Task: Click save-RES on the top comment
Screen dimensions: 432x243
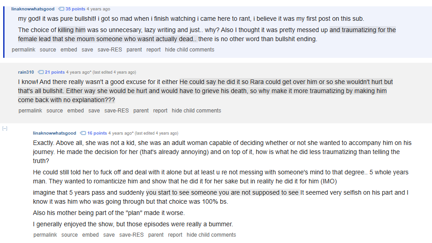Action: point(110,50)
